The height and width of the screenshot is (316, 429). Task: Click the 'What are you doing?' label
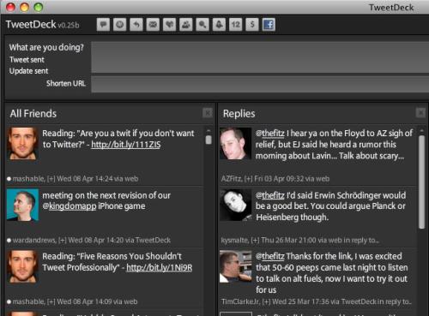point(46,47)
